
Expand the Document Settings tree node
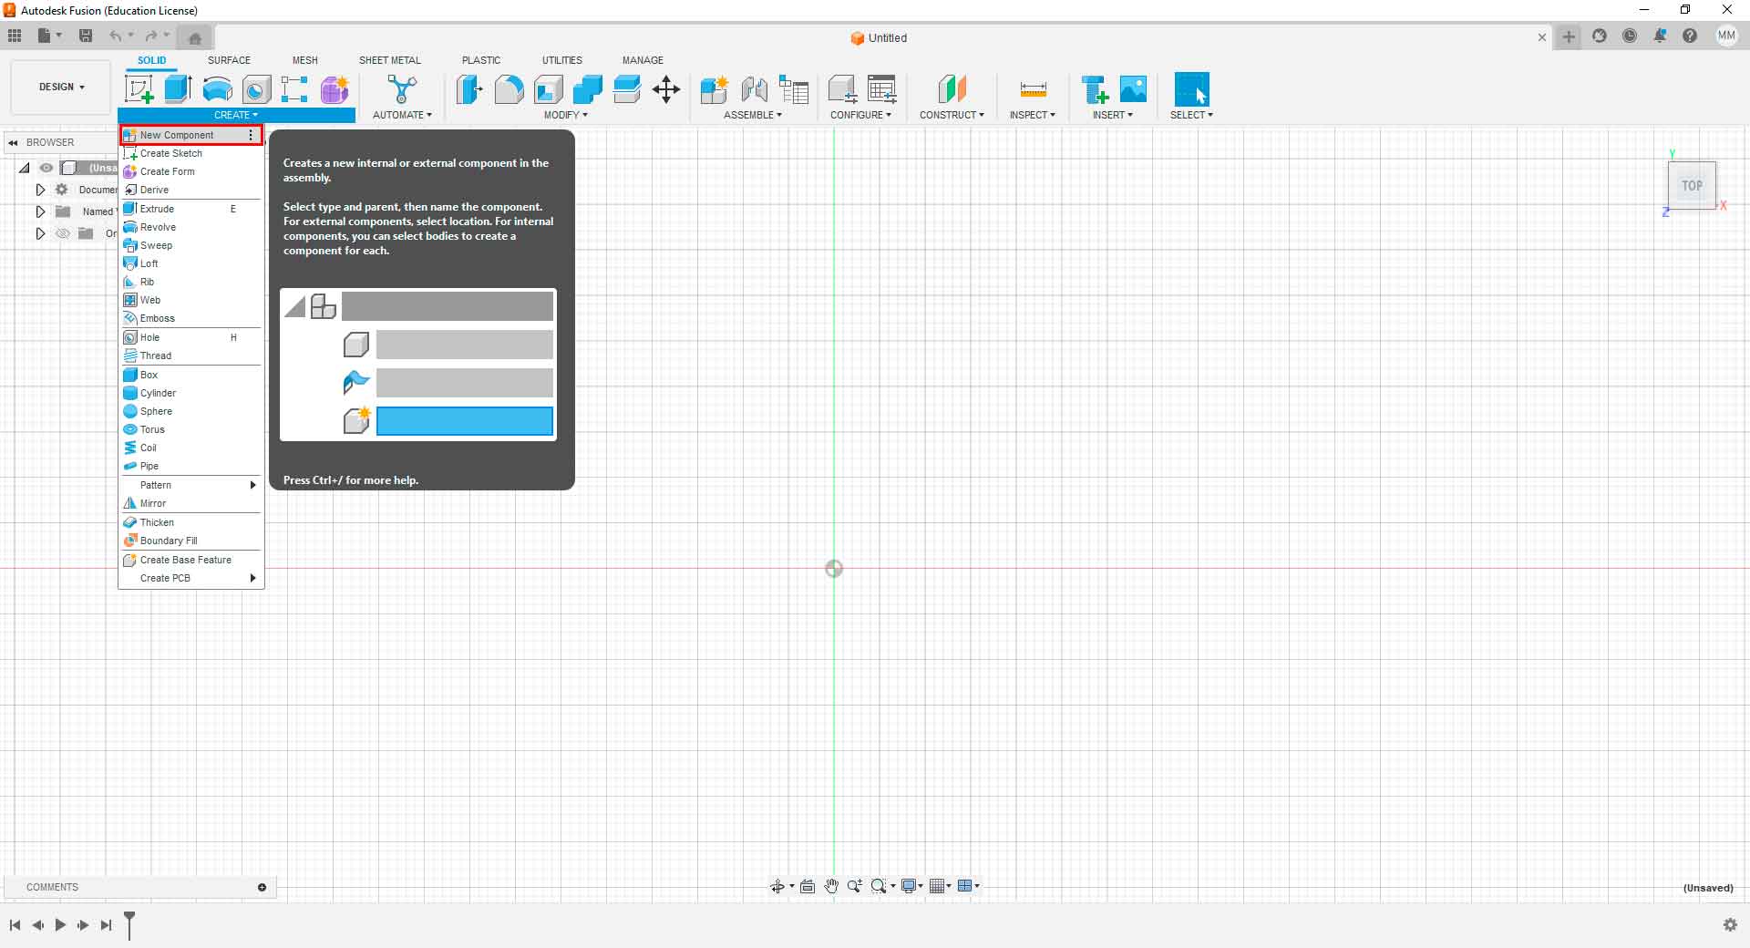pos(40,190)
